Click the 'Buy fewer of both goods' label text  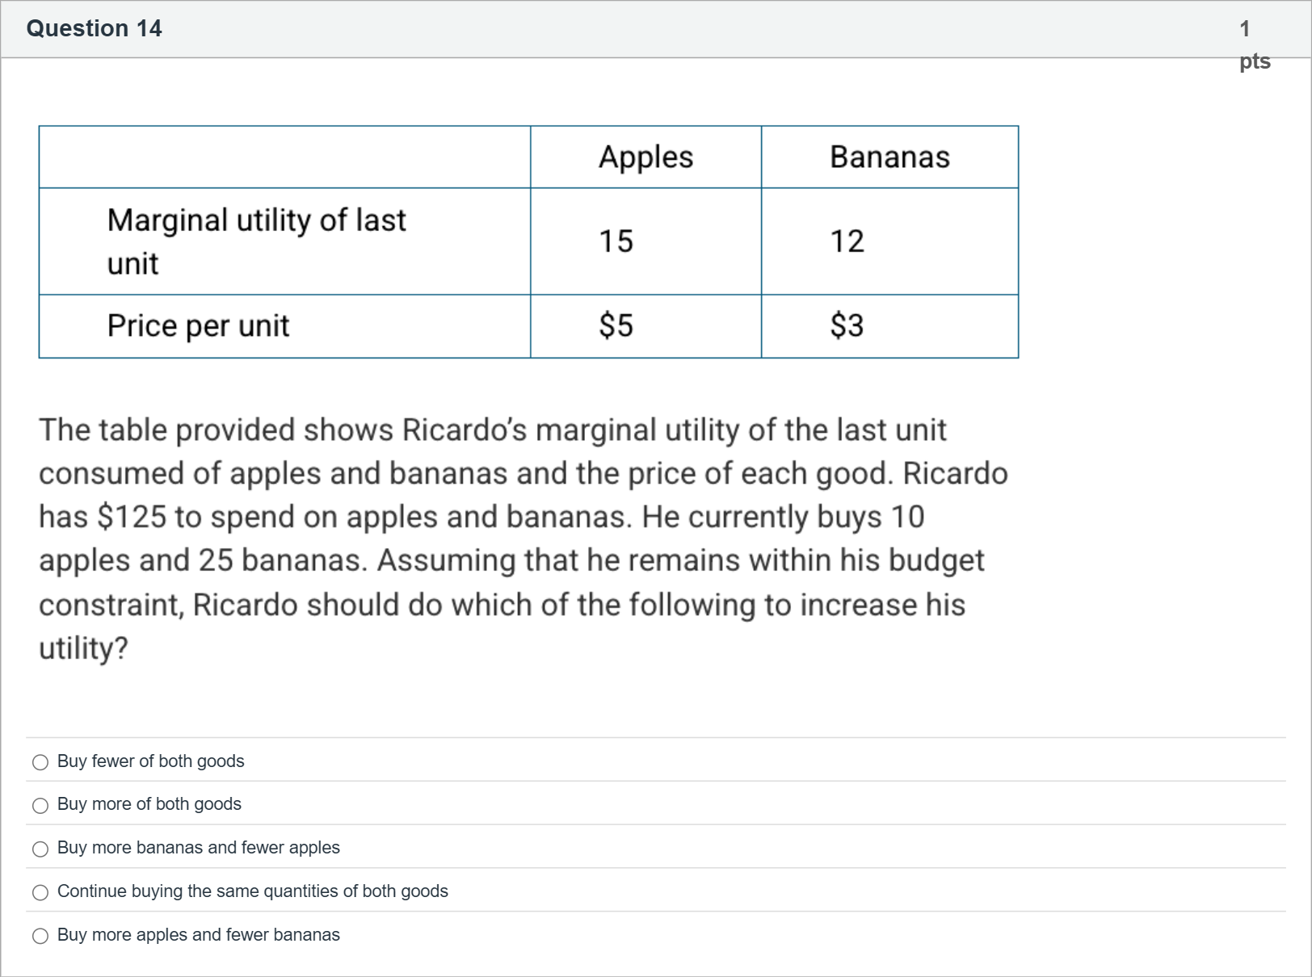151,761
